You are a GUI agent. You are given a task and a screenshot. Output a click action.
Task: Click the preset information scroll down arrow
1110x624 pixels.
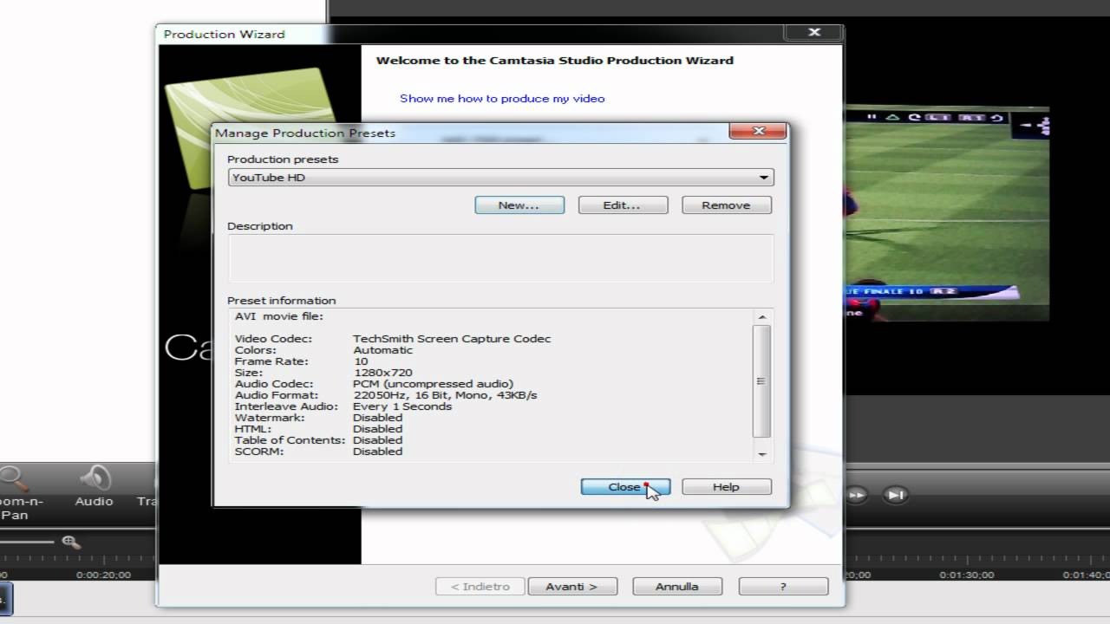[762, 453]
